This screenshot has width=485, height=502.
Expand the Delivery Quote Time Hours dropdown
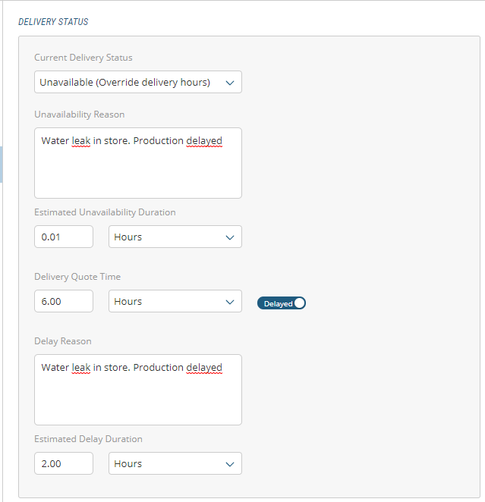tap(175, 301)
